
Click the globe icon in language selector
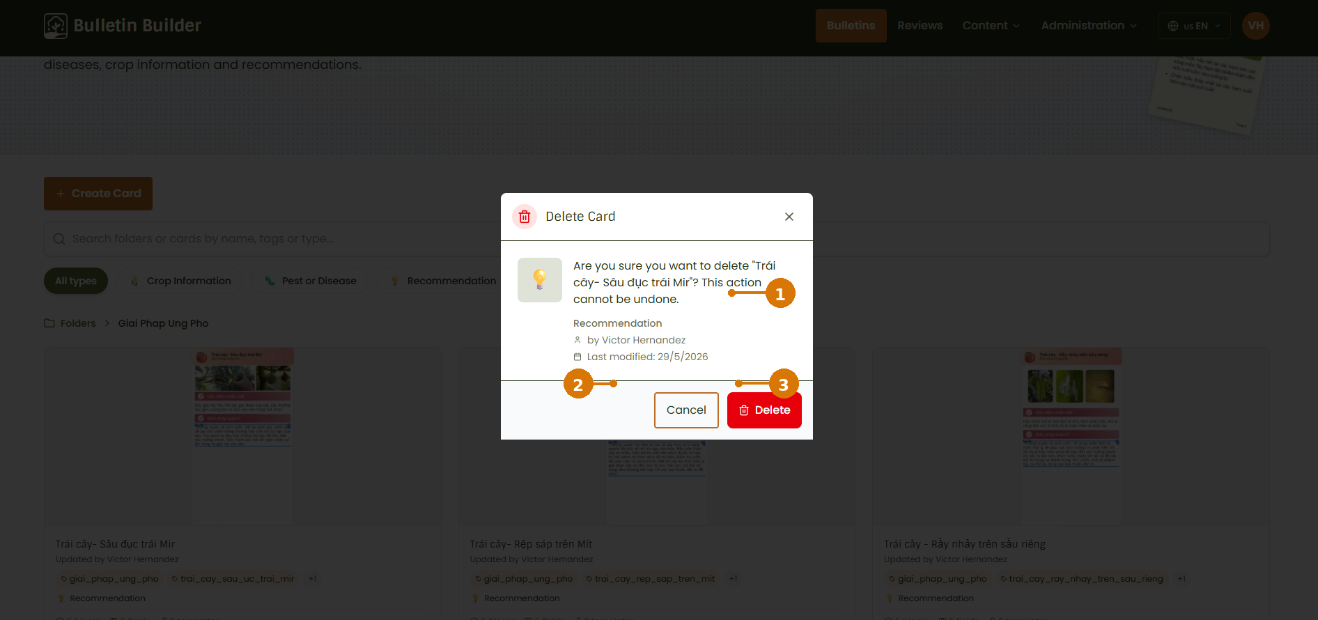click(x=1173, y=26)
